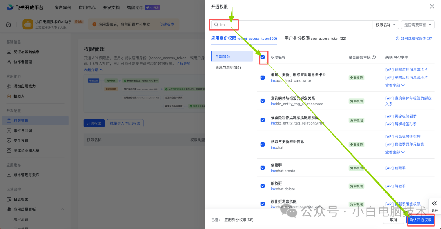Click the warning icon in publish notice
441x229 pixels.
(94, 24)
